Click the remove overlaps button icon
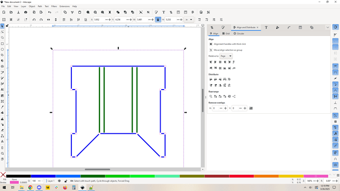The image size is (340, 191). (x=251, y=108)
